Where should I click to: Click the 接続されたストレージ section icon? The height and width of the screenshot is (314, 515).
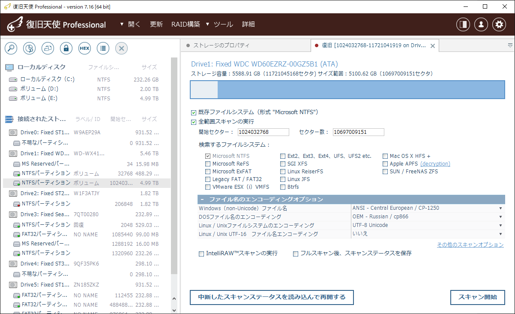9,119
